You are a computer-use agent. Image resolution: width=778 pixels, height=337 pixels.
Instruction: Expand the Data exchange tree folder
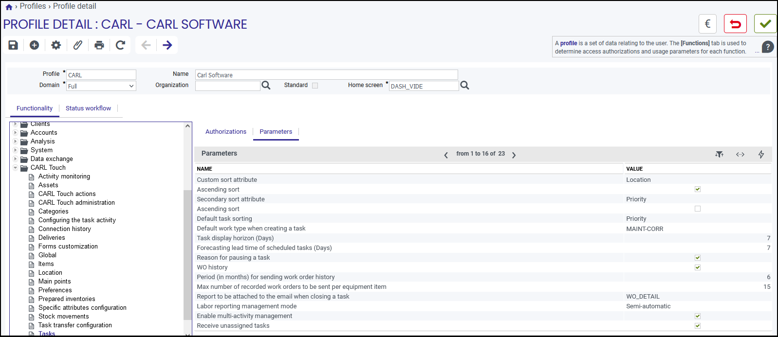(x=16, y=159)
